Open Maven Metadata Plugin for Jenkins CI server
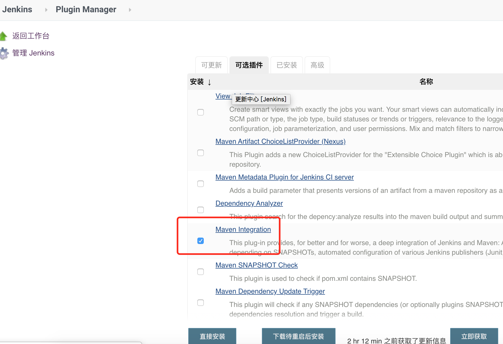Viewport: 503px width, 344px height. pyautogui.click(x=285, y=177)
